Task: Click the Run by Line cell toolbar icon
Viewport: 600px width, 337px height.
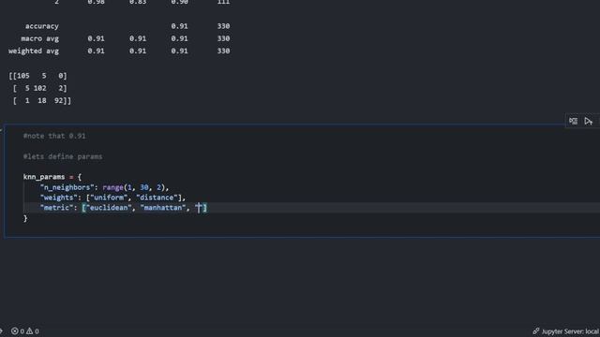Action: tap(573, 121)
